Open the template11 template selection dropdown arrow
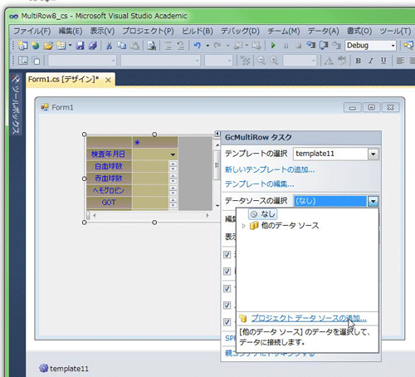The width and height of the screenshot is (415, 377). coord(373,154)
